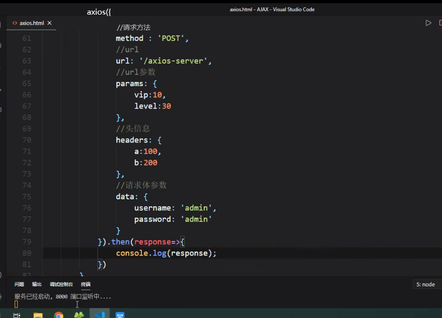Click the '//url' comment on line 62
Viewport: 442px width, 318px height.
[x=127, y=49]
